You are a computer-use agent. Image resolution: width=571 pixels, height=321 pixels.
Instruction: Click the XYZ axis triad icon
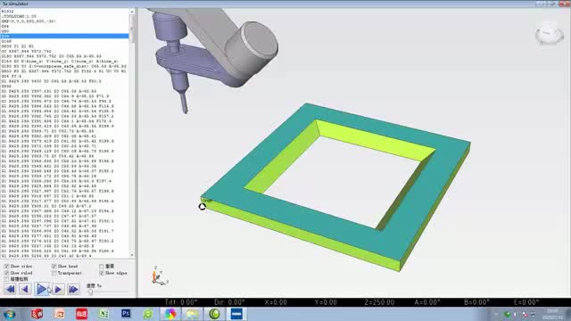(x=160, y=276)
